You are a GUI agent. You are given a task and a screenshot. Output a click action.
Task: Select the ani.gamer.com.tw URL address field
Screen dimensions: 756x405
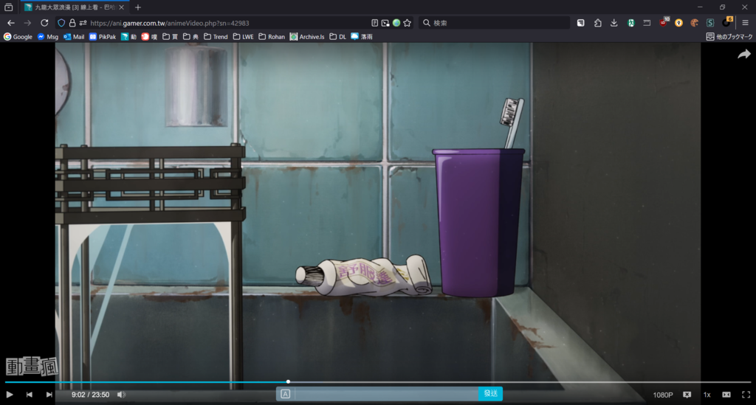coord(170,23)
